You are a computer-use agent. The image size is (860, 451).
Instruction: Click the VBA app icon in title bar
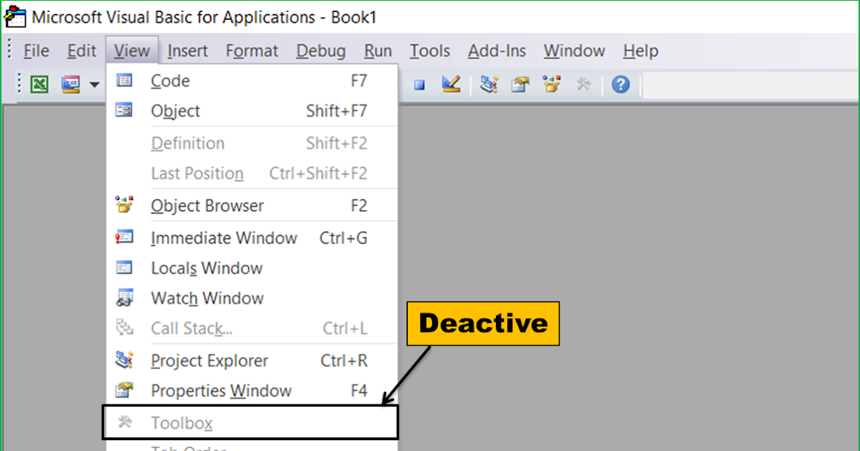tap(15, 16)
